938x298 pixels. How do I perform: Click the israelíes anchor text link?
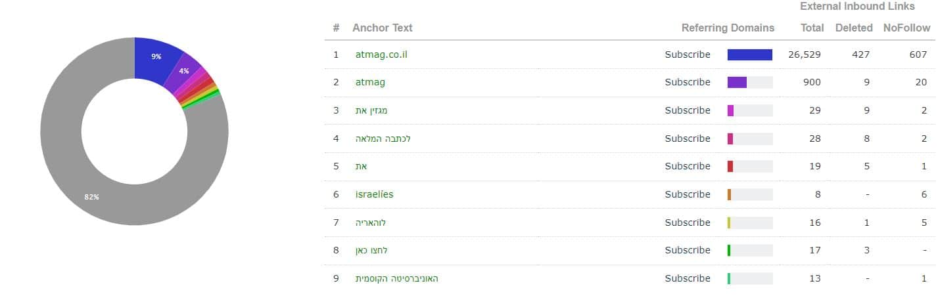(x=375, y=194)
